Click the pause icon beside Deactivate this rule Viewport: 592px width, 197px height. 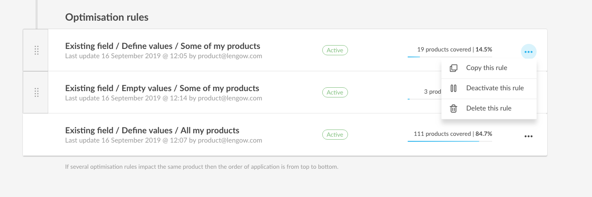453,88
